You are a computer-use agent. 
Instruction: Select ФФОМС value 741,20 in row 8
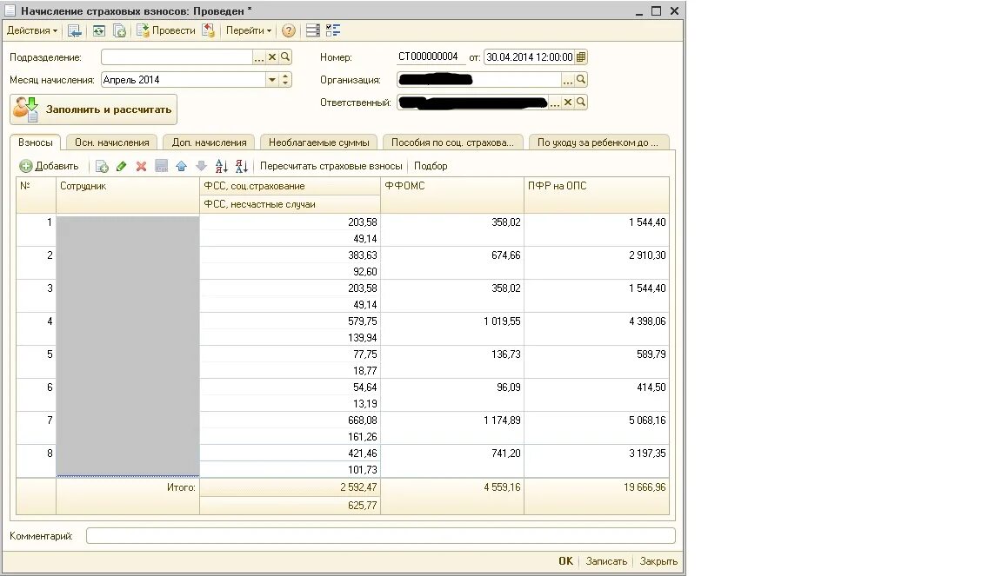tap(452, 454)
